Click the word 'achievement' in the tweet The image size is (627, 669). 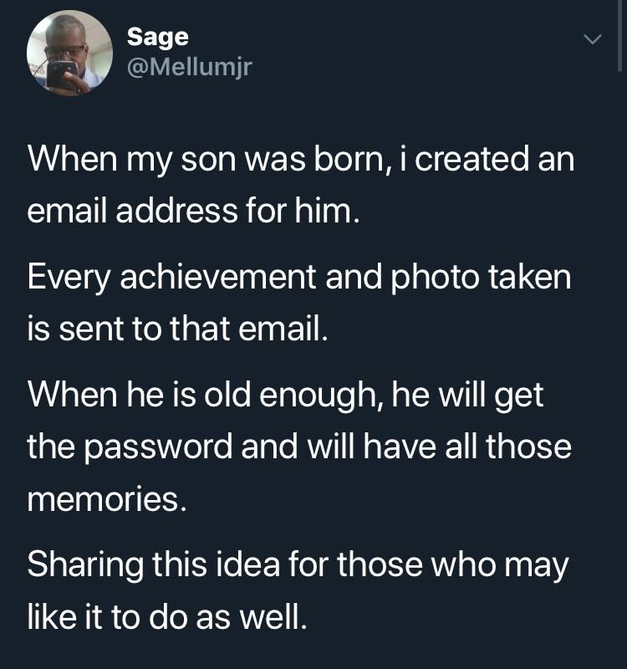(218, 278)
